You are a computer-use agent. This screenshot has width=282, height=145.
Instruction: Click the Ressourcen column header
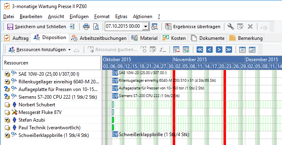click(51, 63)
